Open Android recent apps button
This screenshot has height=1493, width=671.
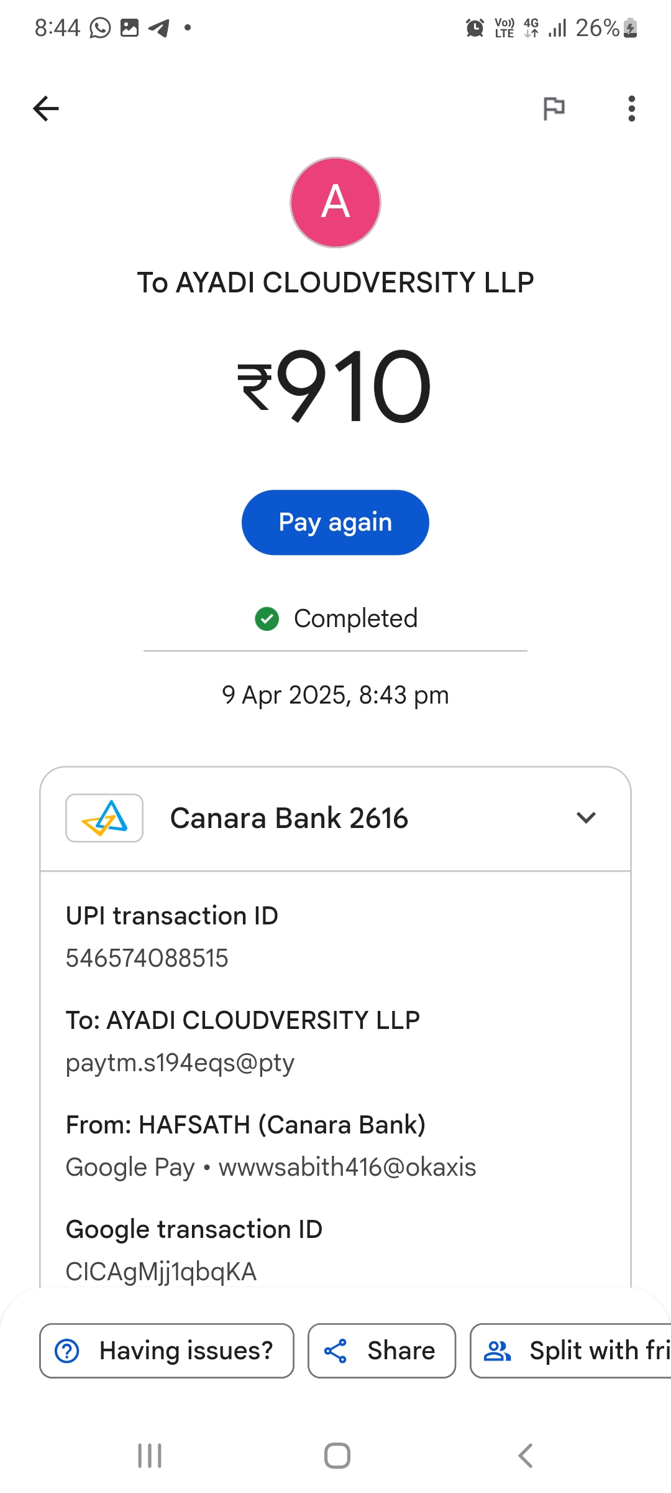point(150,1456)
